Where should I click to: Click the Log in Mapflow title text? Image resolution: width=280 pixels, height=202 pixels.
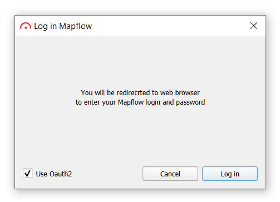click(63, 26)
